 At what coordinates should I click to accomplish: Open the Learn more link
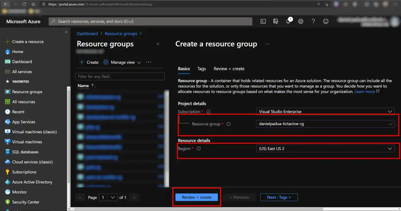(365, 91)
